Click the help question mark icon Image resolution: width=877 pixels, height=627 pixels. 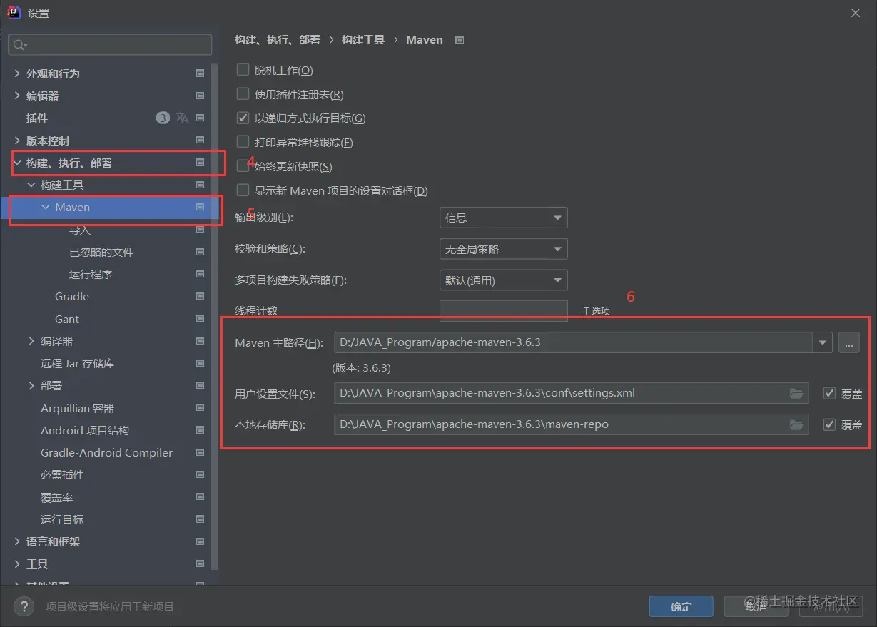click(24, 606)
